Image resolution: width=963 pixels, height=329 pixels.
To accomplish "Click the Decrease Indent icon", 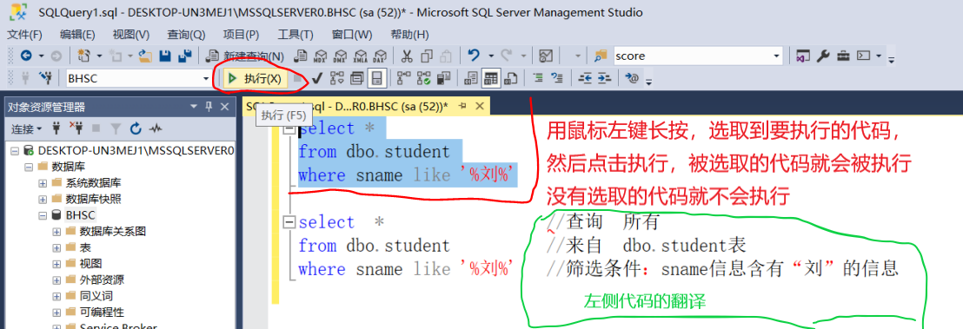I will (585, 78).
